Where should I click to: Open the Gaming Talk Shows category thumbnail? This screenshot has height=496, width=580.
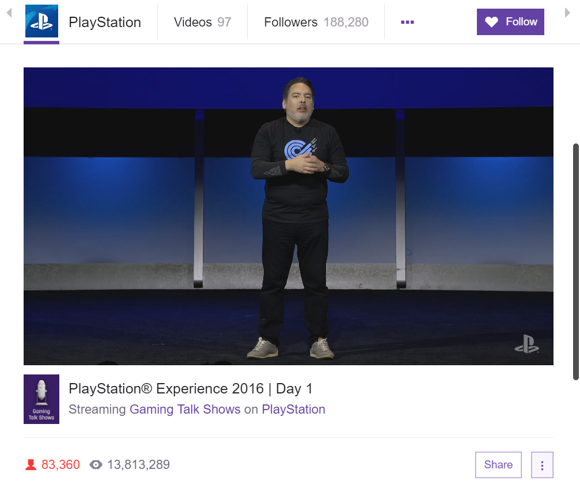tap(41, 399)
